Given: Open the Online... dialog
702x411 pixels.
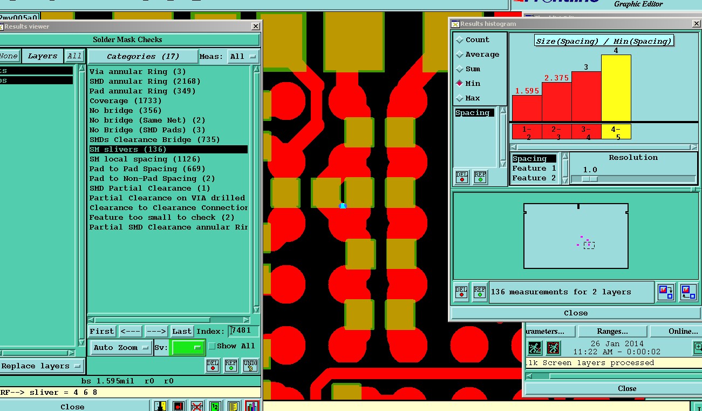Looking at the screenshot, I should [x=677, y=331].
